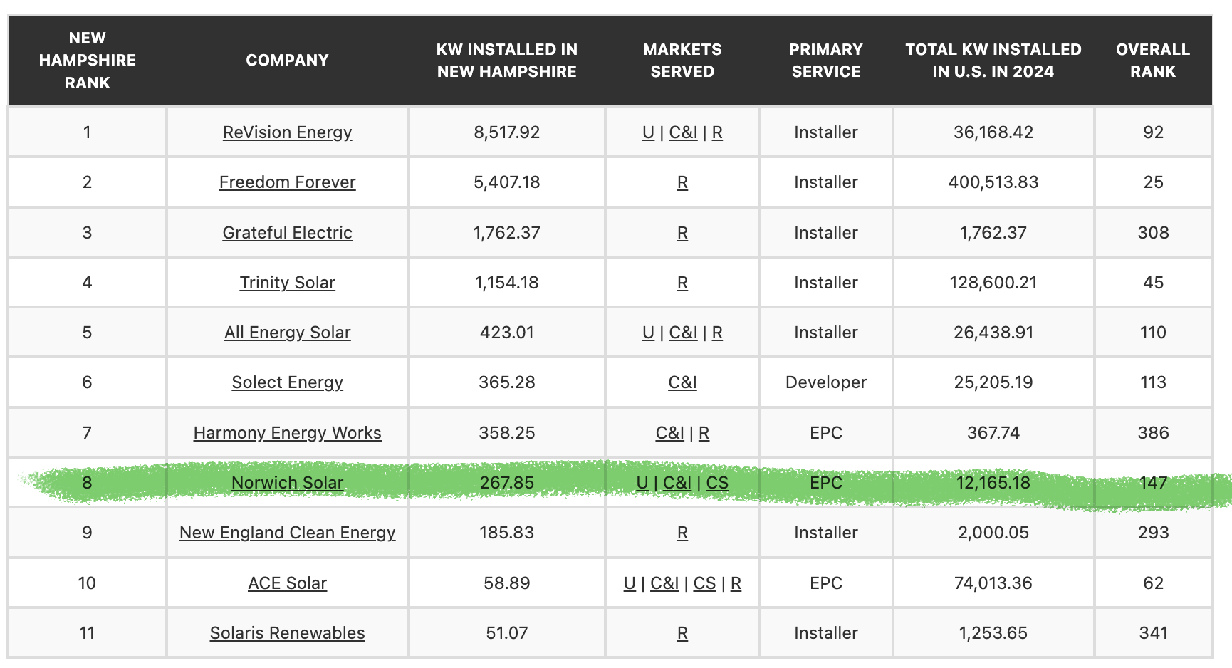This screenshot has height=668, width=1232.
Task: Click the R market link for Solaris Renewables
Action: point(682,633)
